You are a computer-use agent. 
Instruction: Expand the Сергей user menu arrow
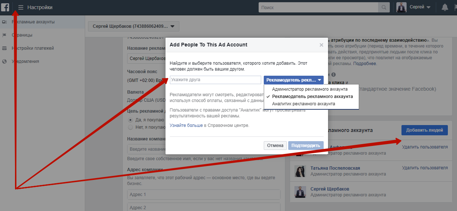point(429,7)
